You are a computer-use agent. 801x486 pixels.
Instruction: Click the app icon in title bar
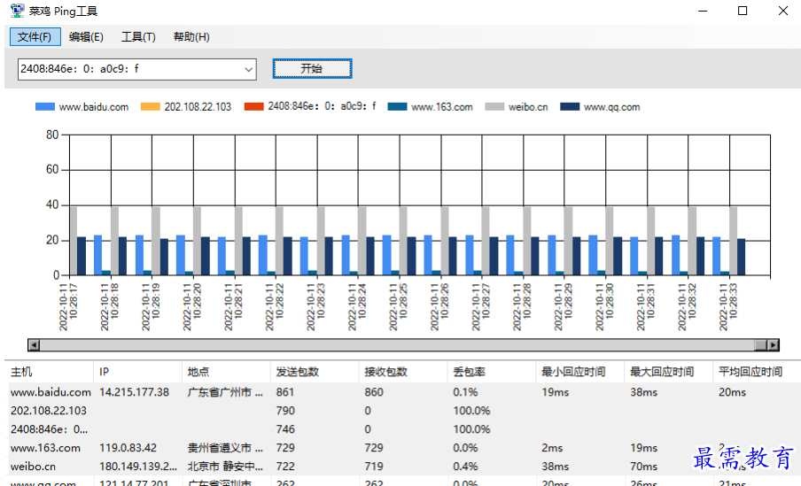(18, 11)
